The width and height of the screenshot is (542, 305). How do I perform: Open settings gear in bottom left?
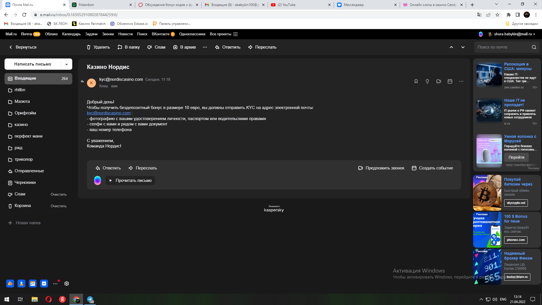tap(67, 284)
